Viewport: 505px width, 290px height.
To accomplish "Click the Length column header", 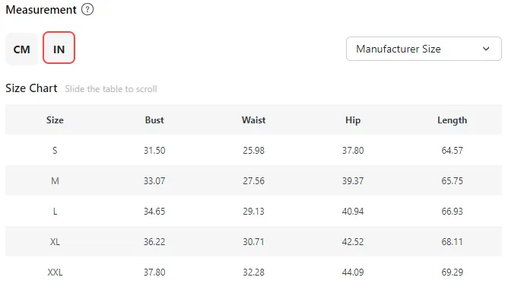I will [x=453, y=120].
